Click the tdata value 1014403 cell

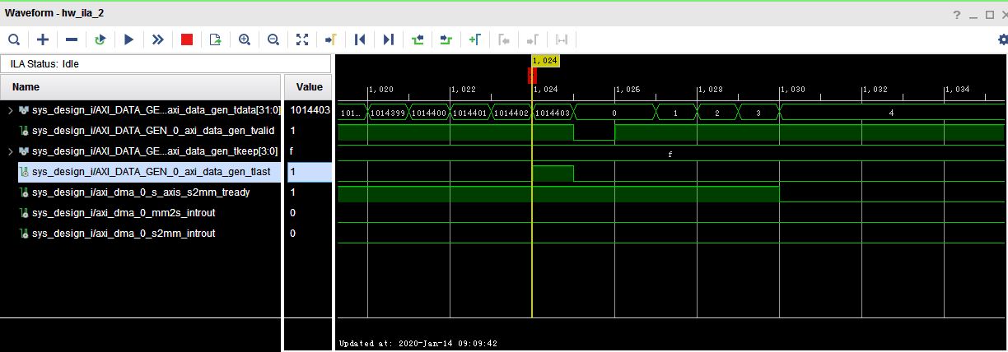coord(309,109)
